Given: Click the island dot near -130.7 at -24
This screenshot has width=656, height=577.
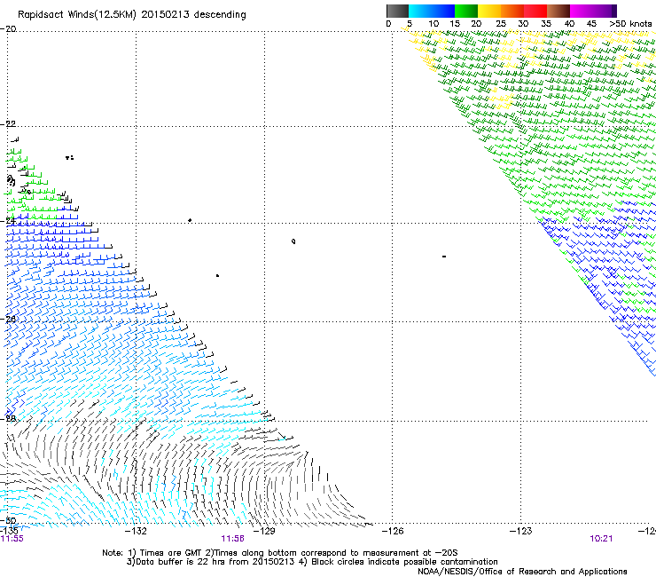Looking at the screenshot, I should coord(190,220).
